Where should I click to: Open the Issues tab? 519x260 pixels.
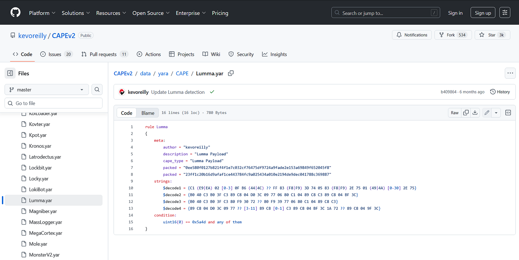click(56, 54)
